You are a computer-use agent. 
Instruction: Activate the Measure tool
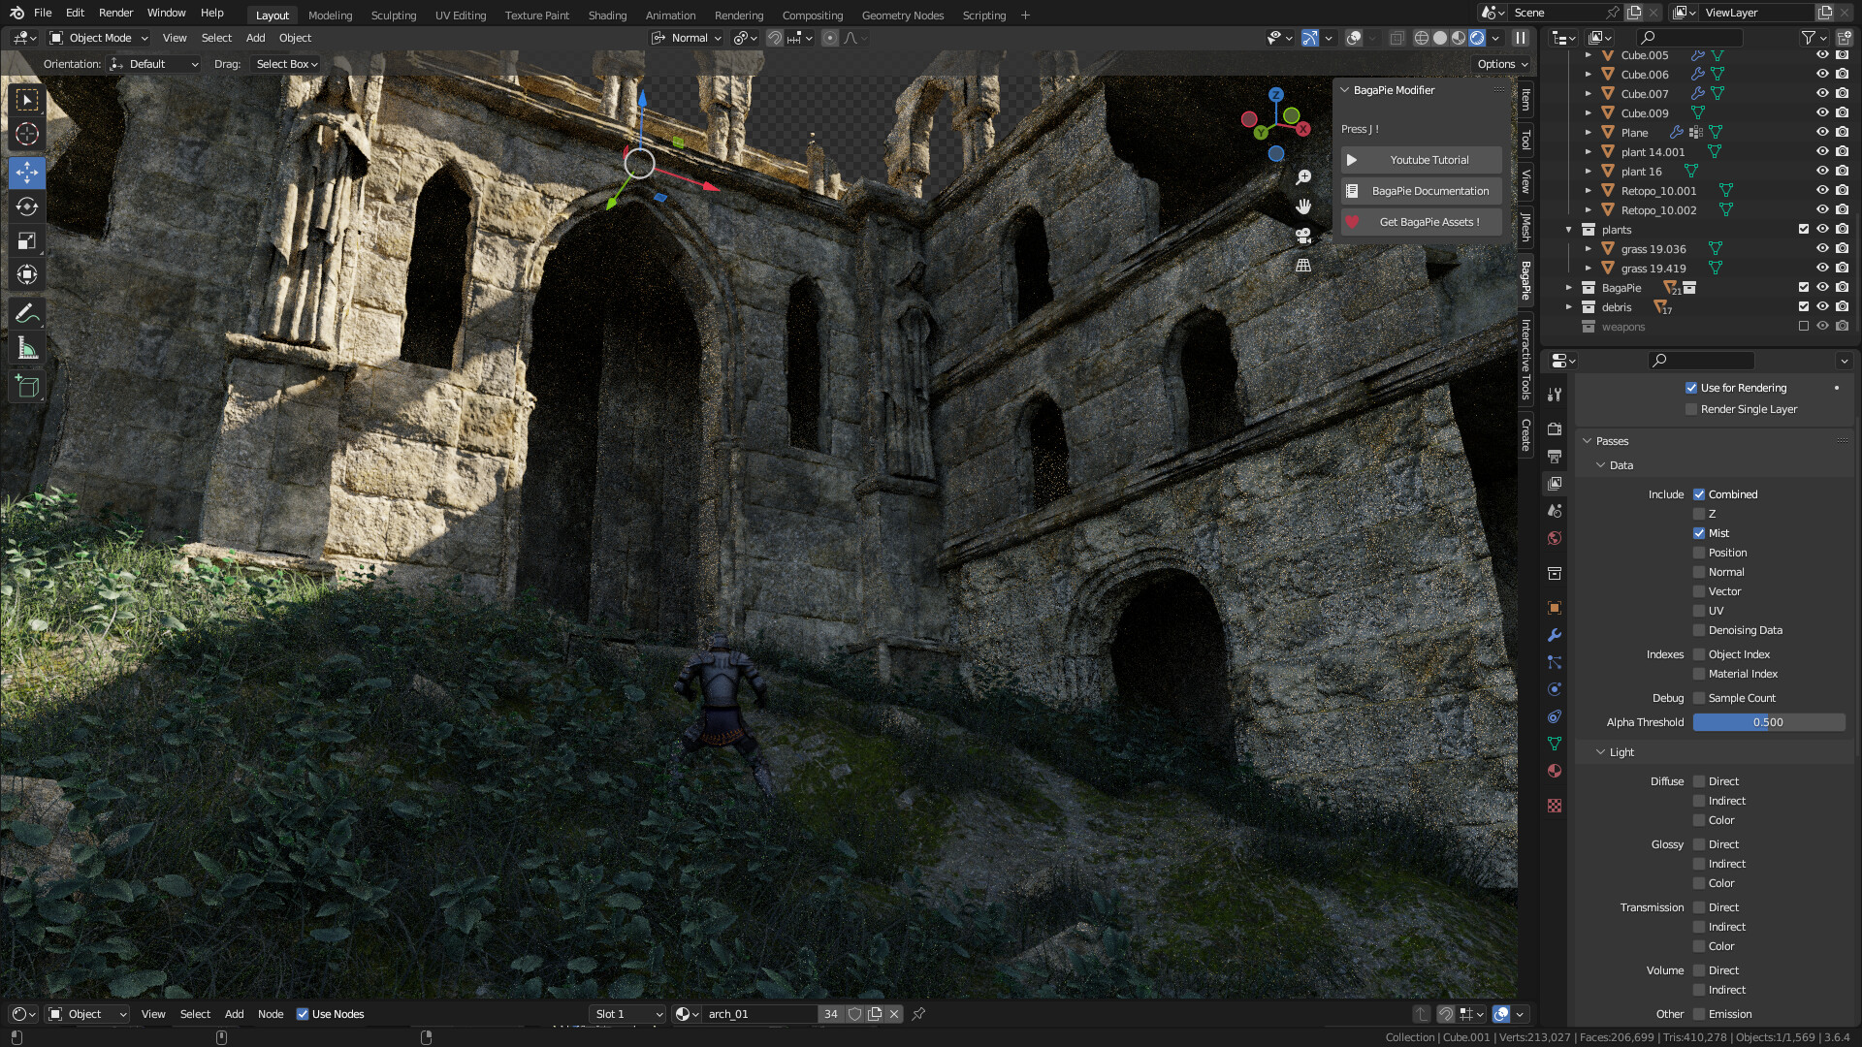(x=27, y=348)
